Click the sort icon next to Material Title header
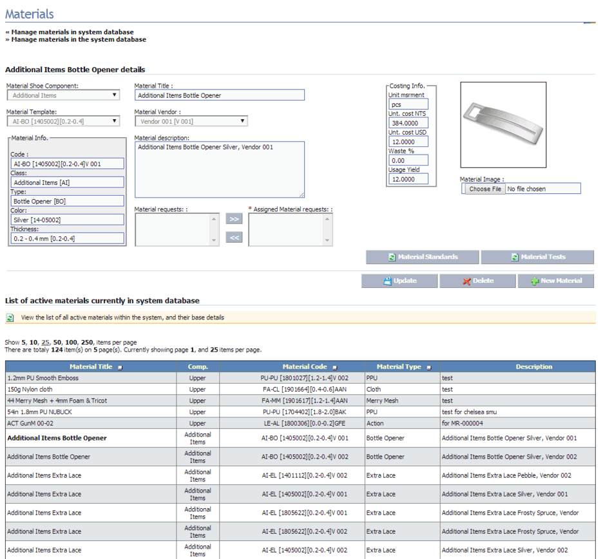The height and width of the screenshot is (559, 603). 120,368
